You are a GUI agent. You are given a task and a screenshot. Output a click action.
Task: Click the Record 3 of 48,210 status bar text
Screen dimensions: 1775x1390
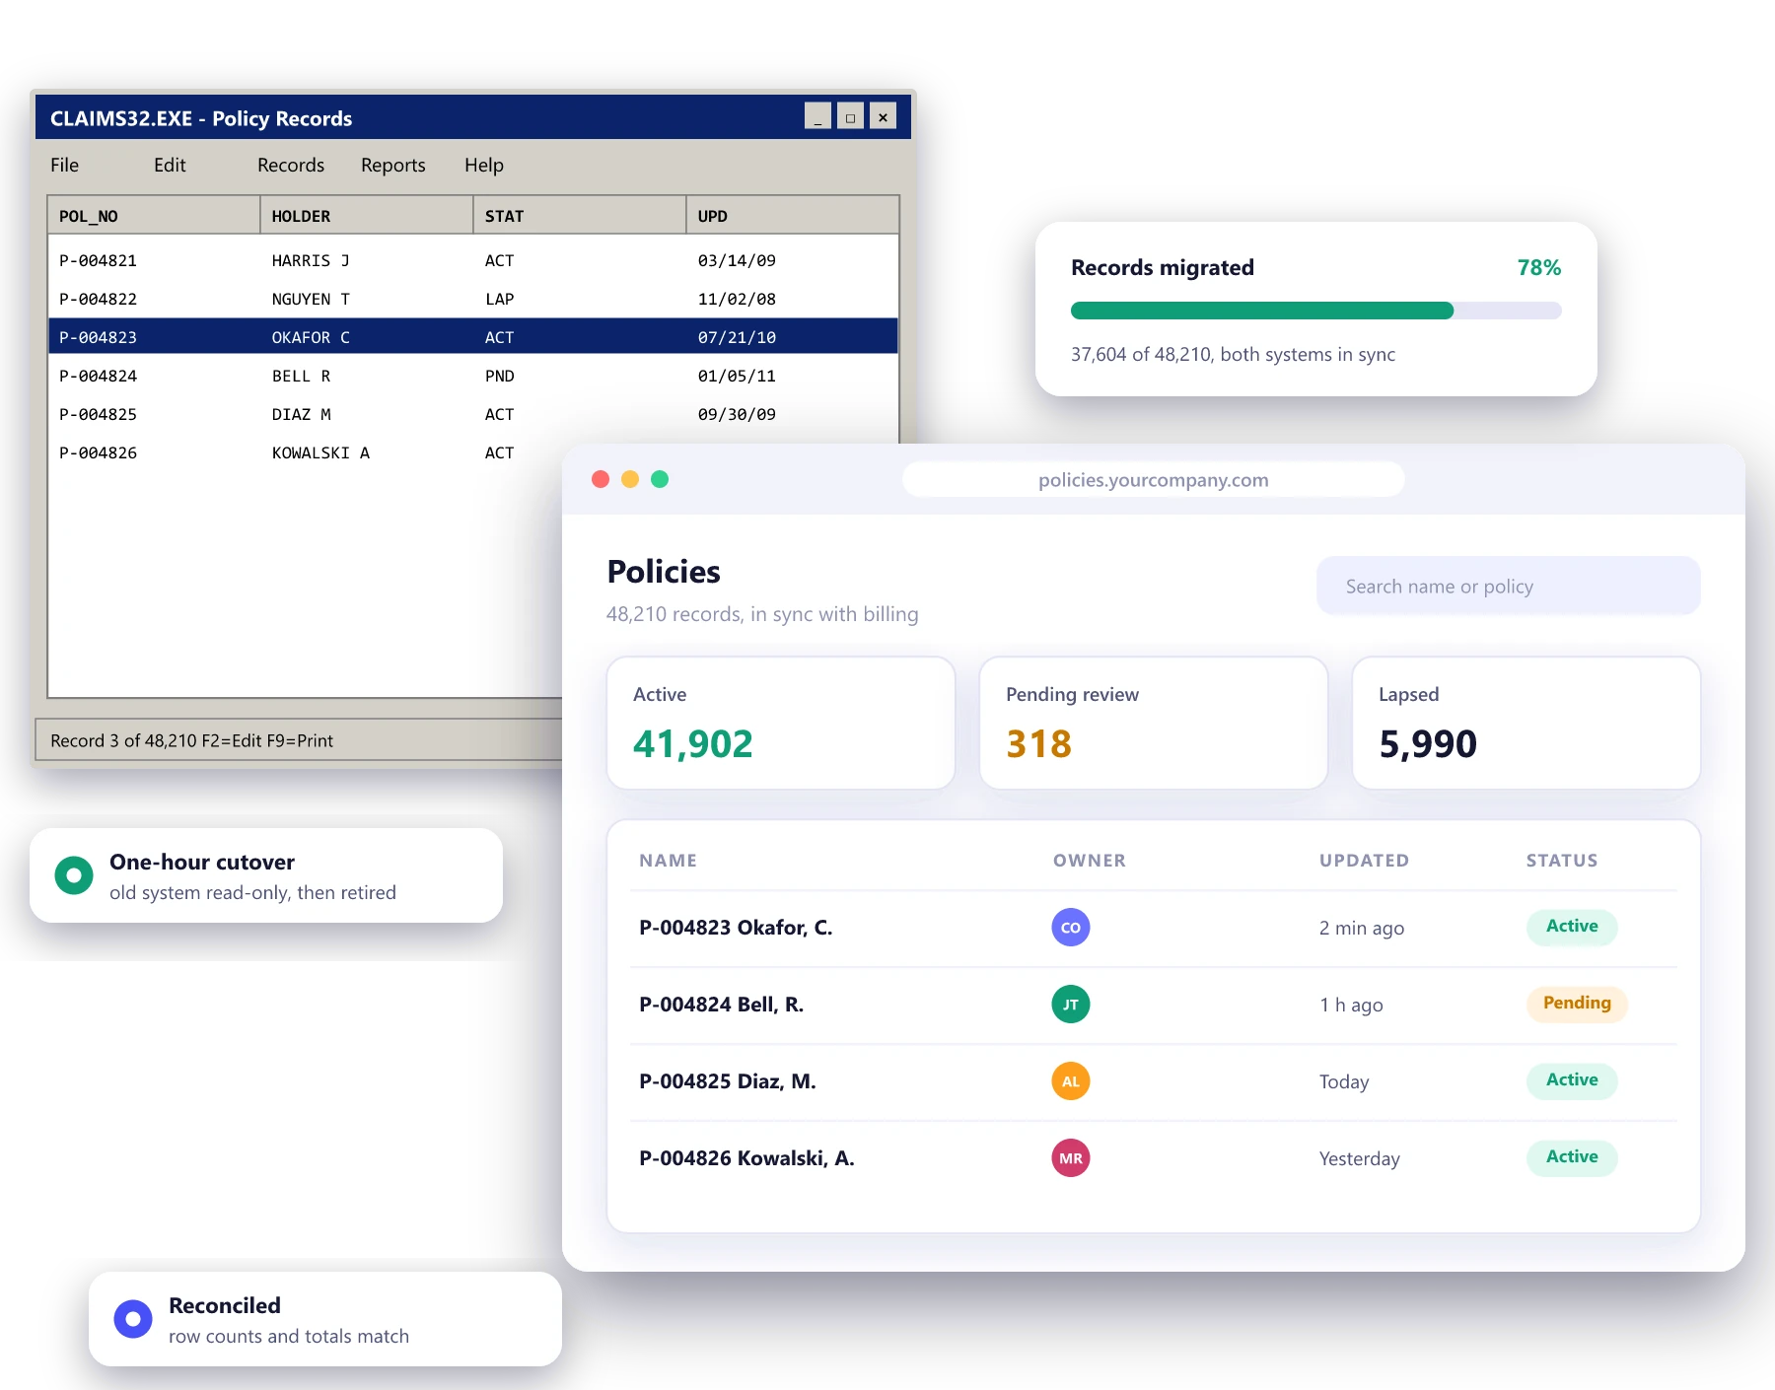pos(191,740)
